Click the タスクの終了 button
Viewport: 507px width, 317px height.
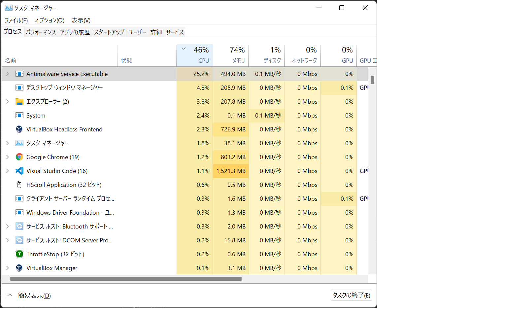[352, 295]
